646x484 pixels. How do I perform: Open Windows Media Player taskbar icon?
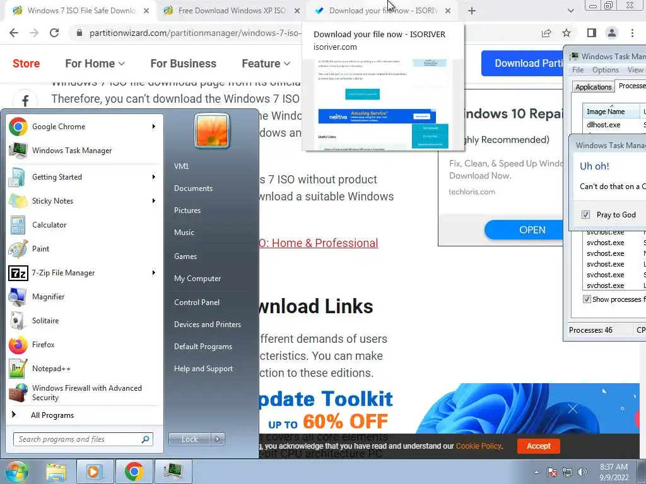point(94,471)
